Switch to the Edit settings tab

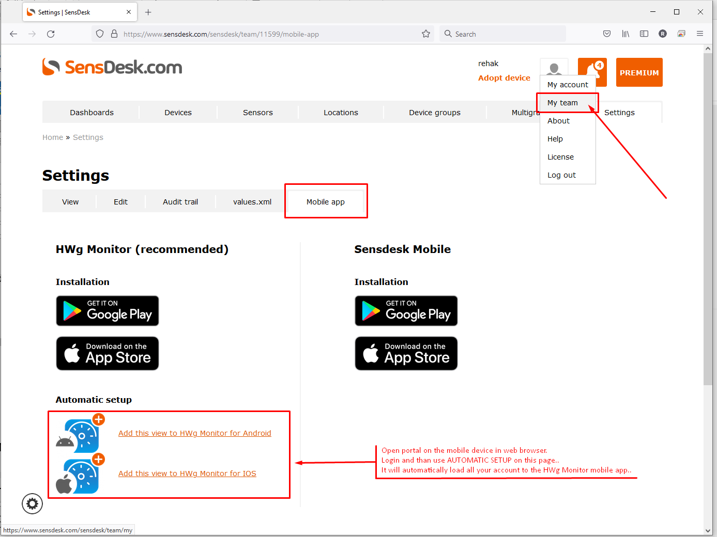click(x=120, y=202)
